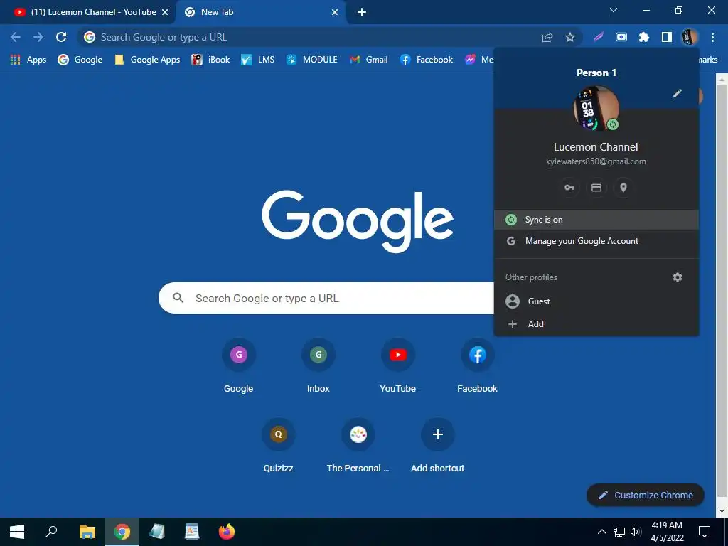Image resolution: width=728 pixels, height=546 pixels.
Task: Click the profile avatar in the toolbar
Action: pos(690,37)
